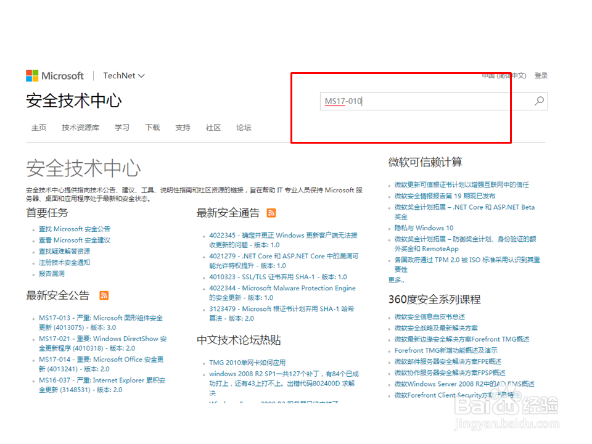The height and width of the screenshot is (444, 592).
Task: Open 查看 Microsoft 安全建议 link
Action: pos(75,240)
